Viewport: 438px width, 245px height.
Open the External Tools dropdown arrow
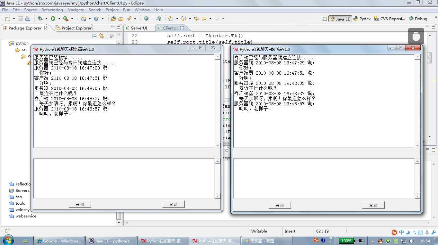72,19
